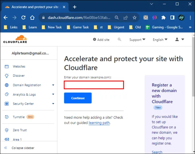
Task: Click the Search link in register panel
Action: (x=157, y=152)
